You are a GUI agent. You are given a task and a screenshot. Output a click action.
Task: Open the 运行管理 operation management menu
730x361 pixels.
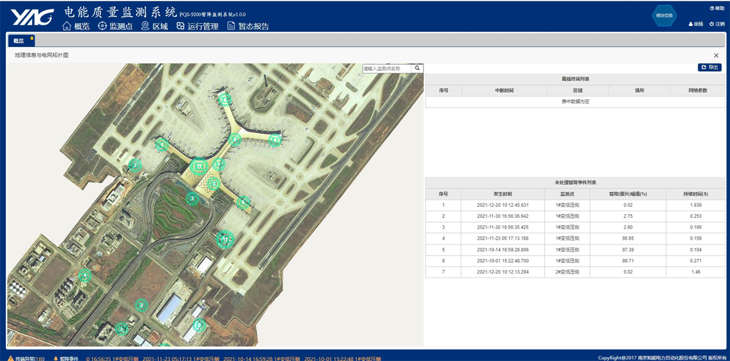197,26
